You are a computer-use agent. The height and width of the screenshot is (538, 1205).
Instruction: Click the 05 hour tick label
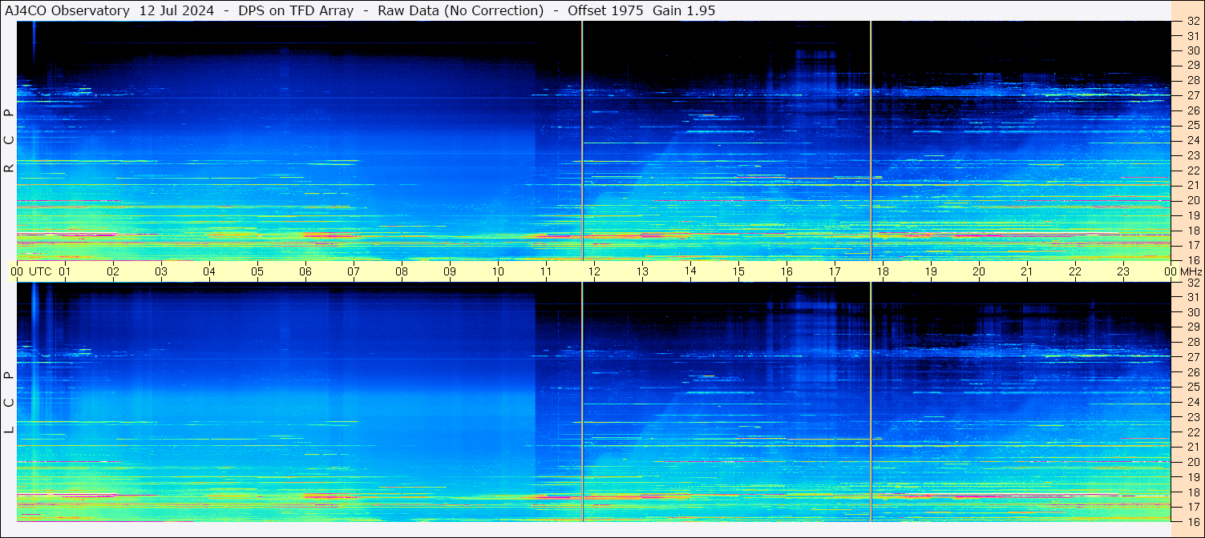257,271
